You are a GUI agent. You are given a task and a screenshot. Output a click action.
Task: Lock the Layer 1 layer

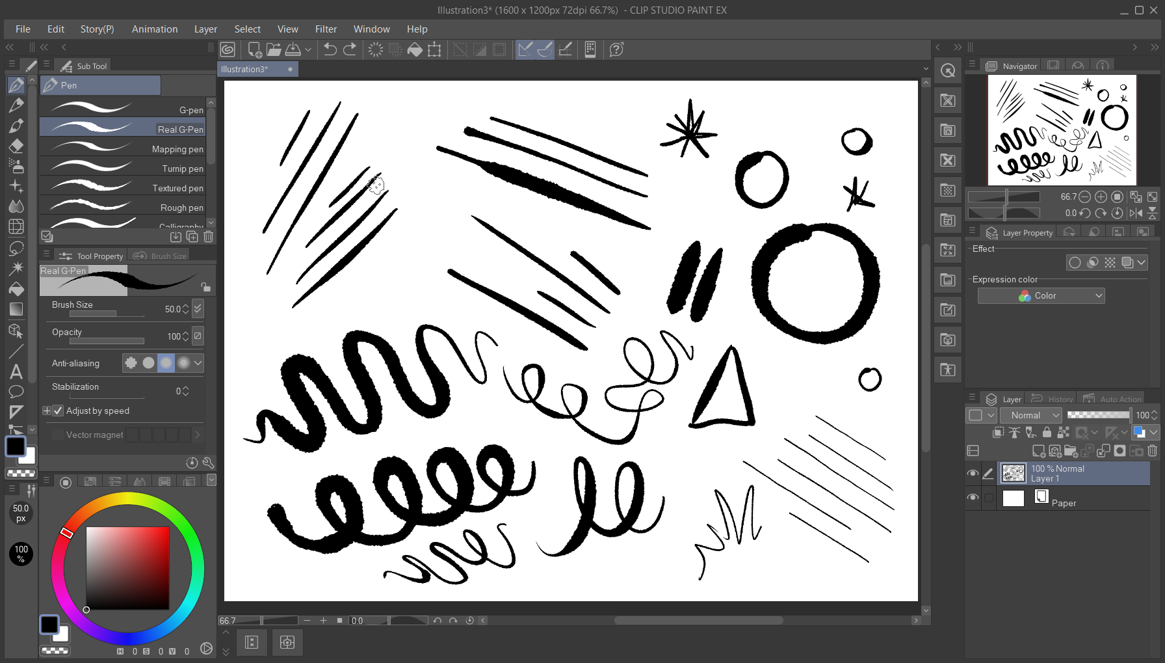1047,433
